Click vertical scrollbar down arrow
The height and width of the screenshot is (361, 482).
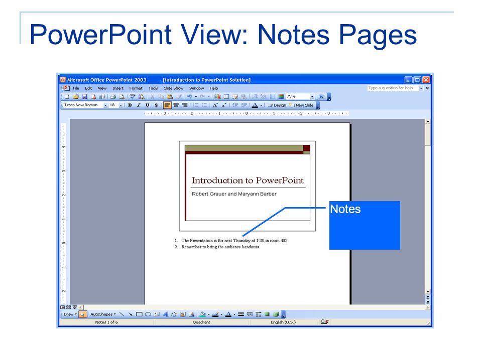(428, 291)
